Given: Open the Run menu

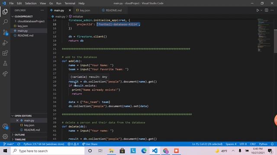Looking at the screenshot, I should point(59,3).
